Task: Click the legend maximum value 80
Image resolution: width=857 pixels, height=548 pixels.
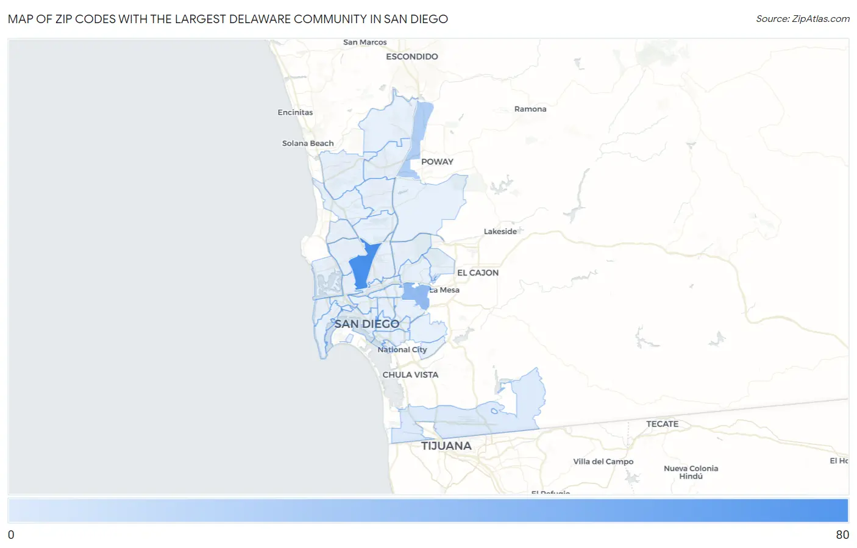Action: [842, 535]
